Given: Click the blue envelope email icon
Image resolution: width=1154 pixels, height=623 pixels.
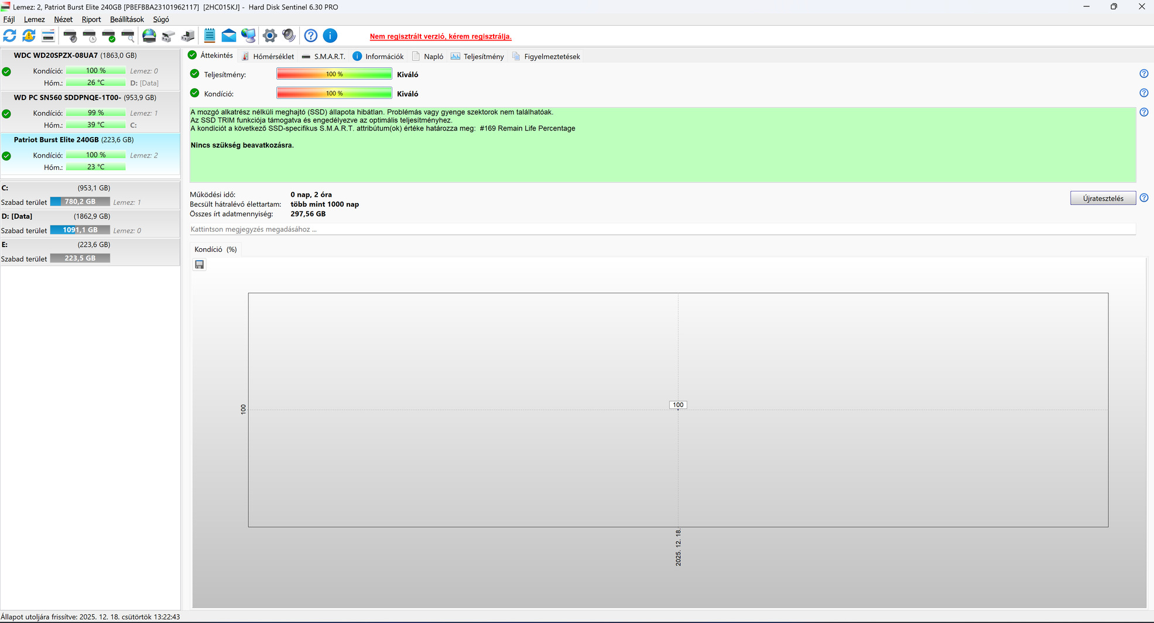Looking at the screenshot, I should pos(229,36).
